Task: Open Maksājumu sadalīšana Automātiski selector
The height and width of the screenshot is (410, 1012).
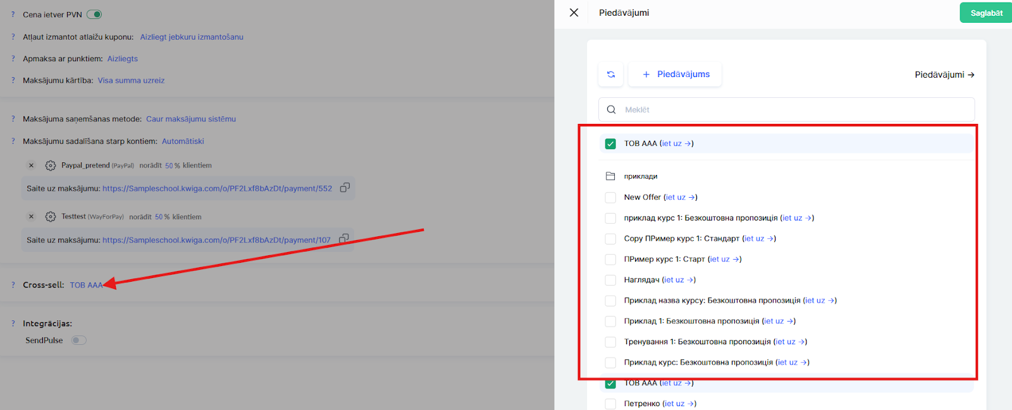Action: tap(183, 142)
